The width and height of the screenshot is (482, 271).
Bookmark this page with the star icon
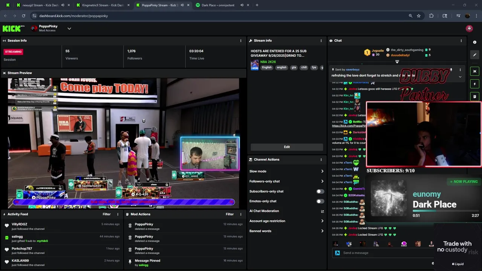click(x=419, y=16)
